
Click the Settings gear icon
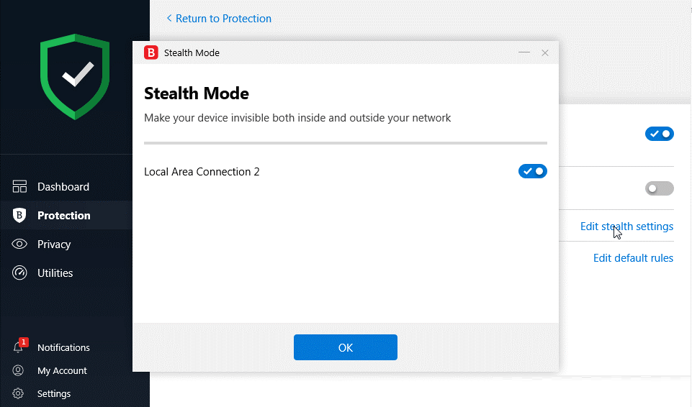(18, 393)
